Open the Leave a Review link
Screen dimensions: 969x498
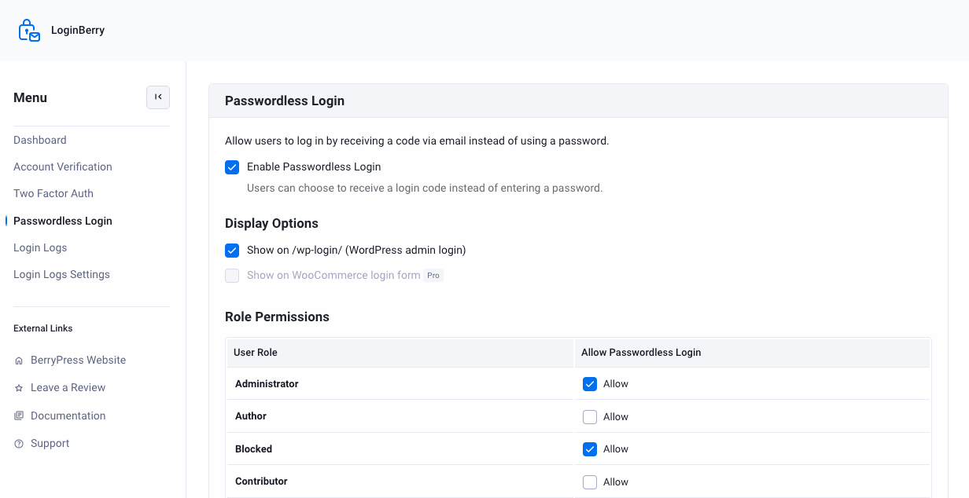point(68,387)
